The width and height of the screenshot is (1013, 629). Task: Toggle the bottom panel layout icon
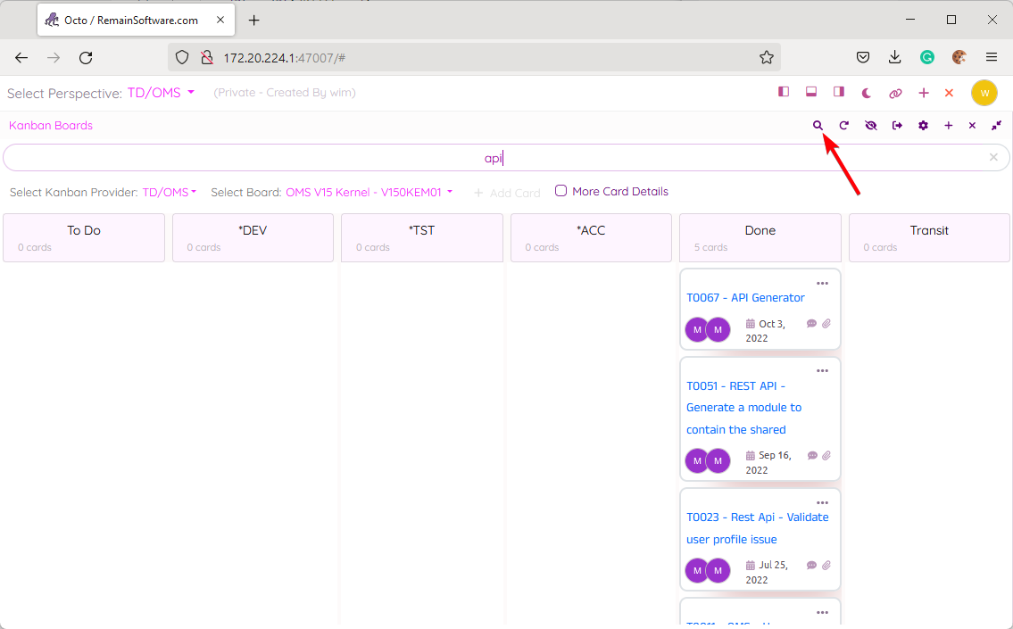click(x=811, y=92)
